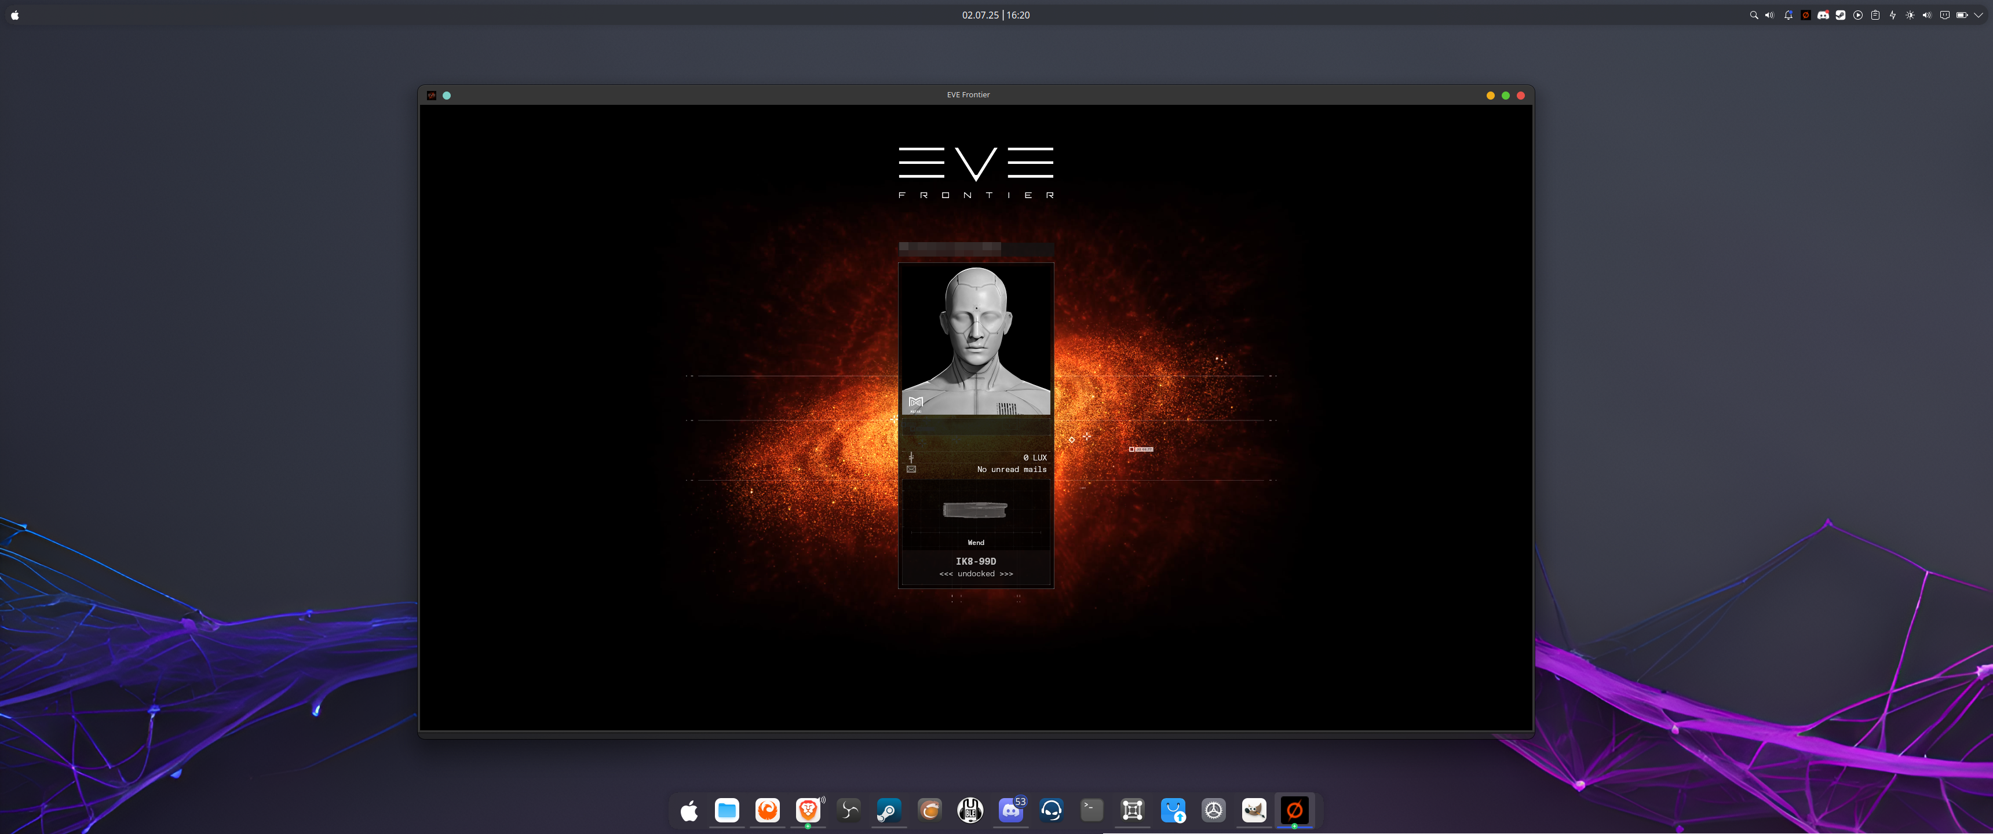
Task: Click the teal pin dot in EVE Frontier title bar
Action: pyautogui.click(x=447, y=95)
